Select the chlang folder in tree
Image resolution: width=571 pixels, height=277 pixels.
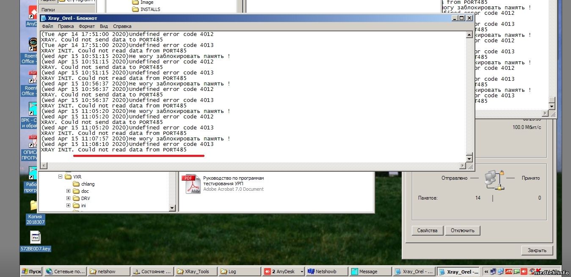[x=88, y=184]
